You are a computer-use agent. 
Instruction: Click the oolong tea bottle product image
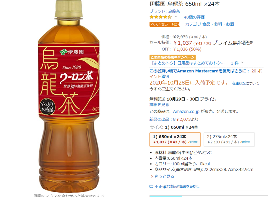(x=69, y=96)
